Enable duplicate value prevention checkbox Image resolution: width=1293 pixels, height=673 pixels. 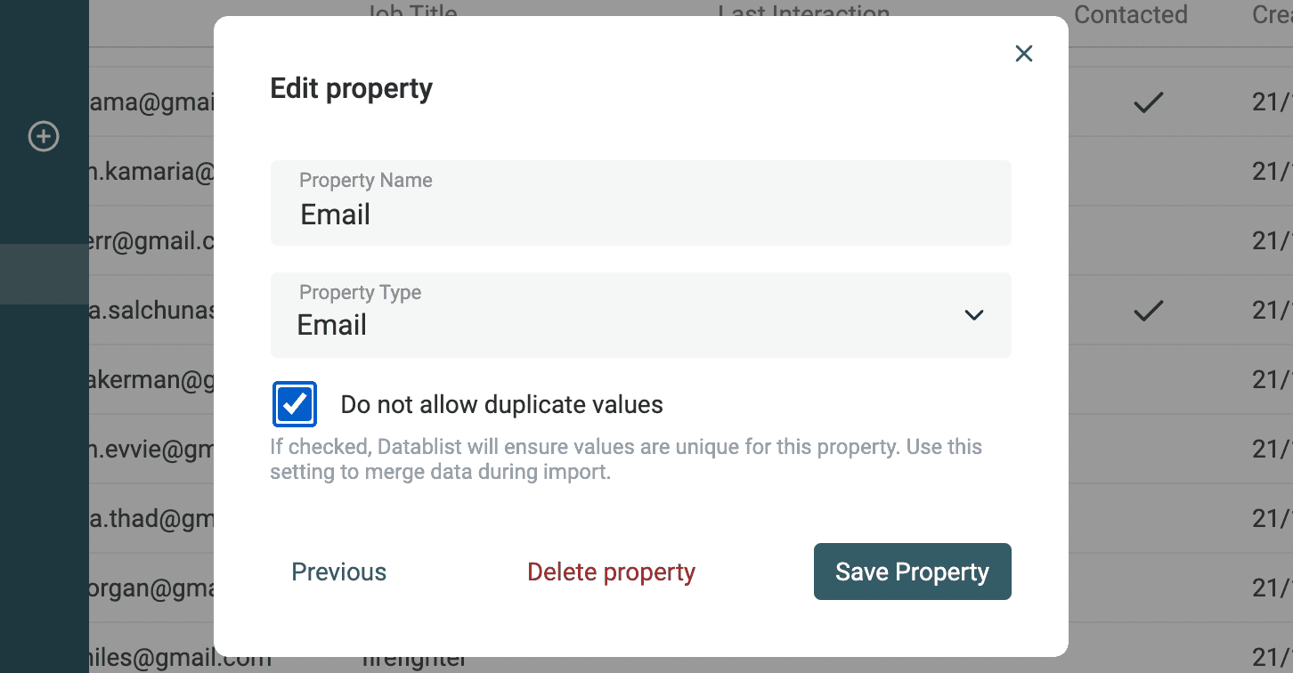[294, 403]
